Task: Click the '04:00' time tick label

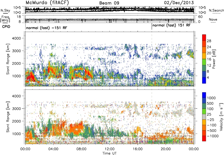Action: [x=53, y=149]
